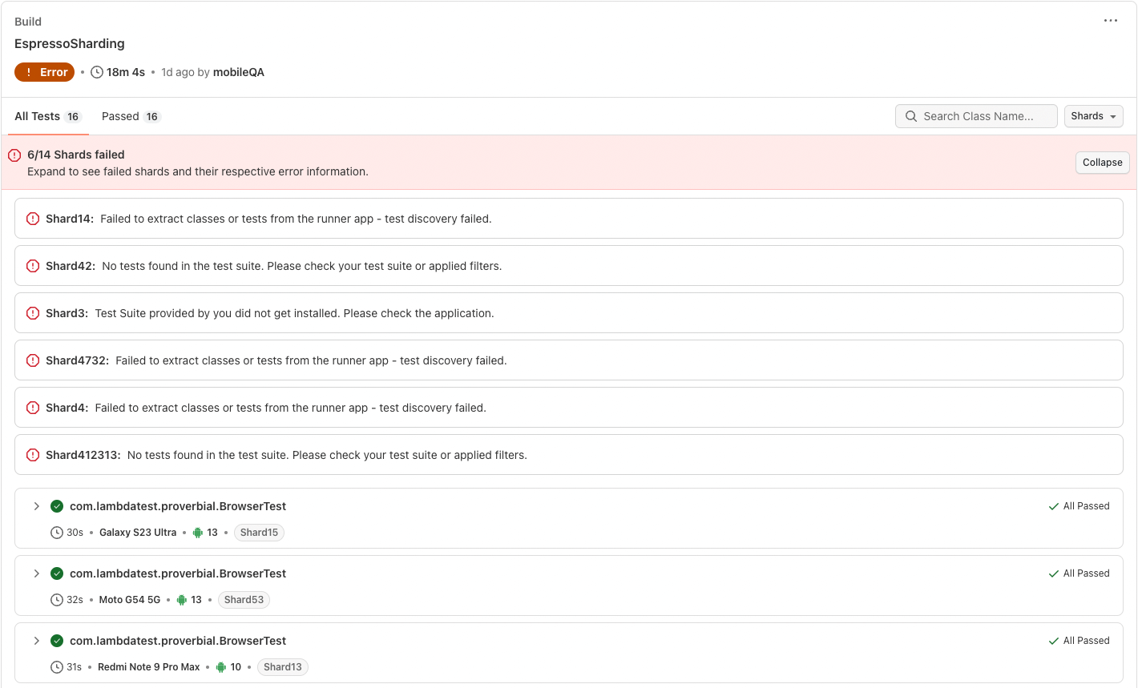Expand the Moto G54 5G test row

(36, 573)
